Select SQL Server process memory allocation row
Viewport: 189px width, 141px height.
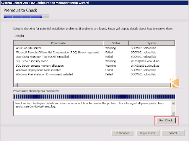pos(94,65)
